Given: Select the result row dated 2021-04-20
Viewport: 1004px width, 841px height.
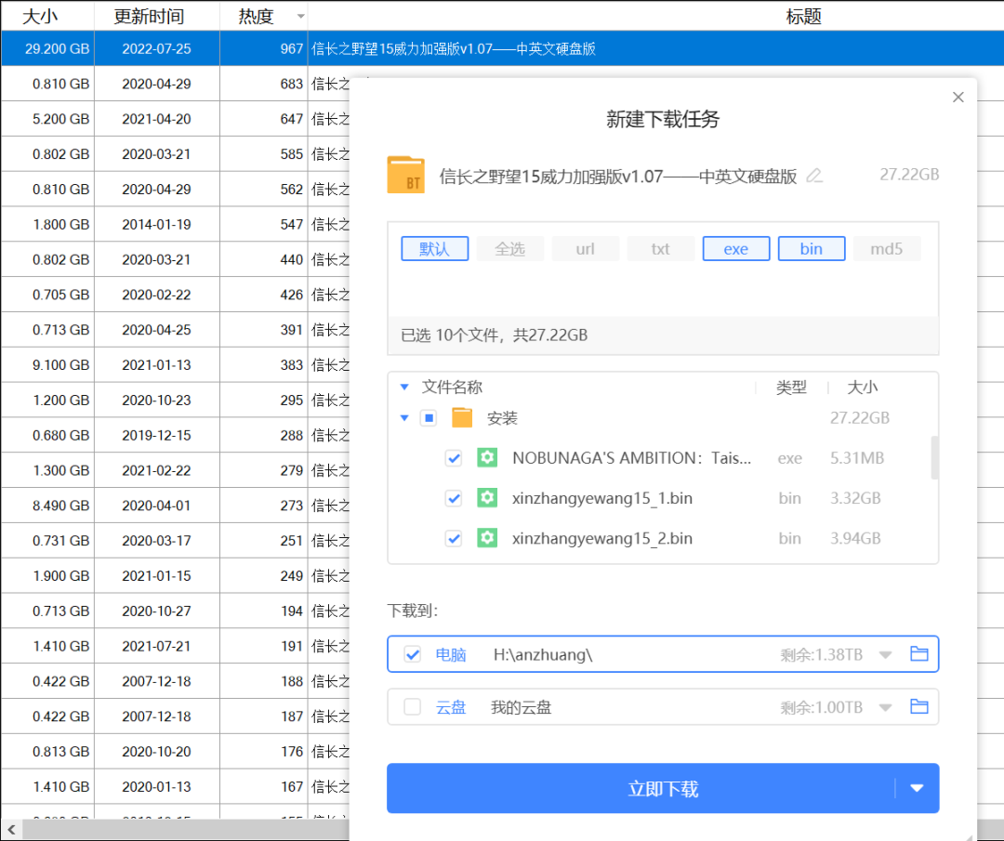Looking at the screenshot, I should click(x=175, y=119).
